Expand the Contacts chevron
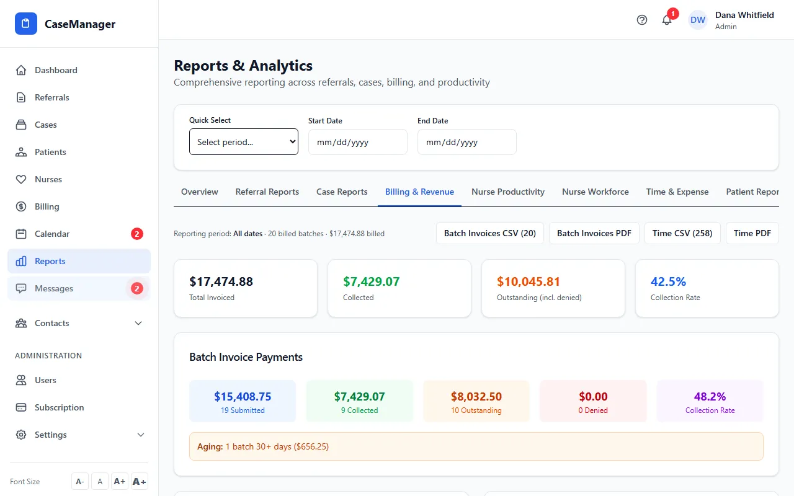 pyautogui.click(x=138, y=323)
